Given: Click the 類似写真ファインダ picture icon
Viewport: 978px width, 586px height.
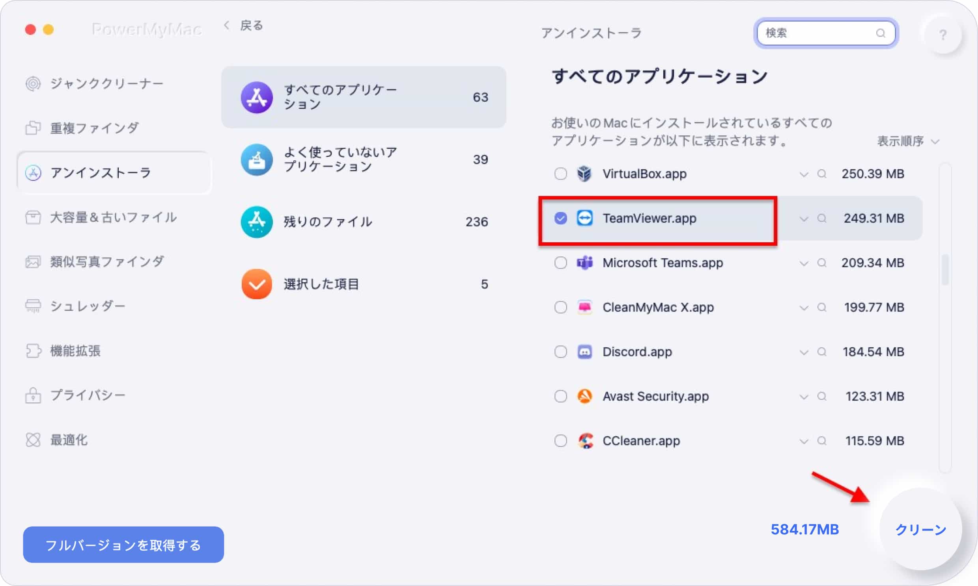Looking at the screenshot, I should pos(33,262).
